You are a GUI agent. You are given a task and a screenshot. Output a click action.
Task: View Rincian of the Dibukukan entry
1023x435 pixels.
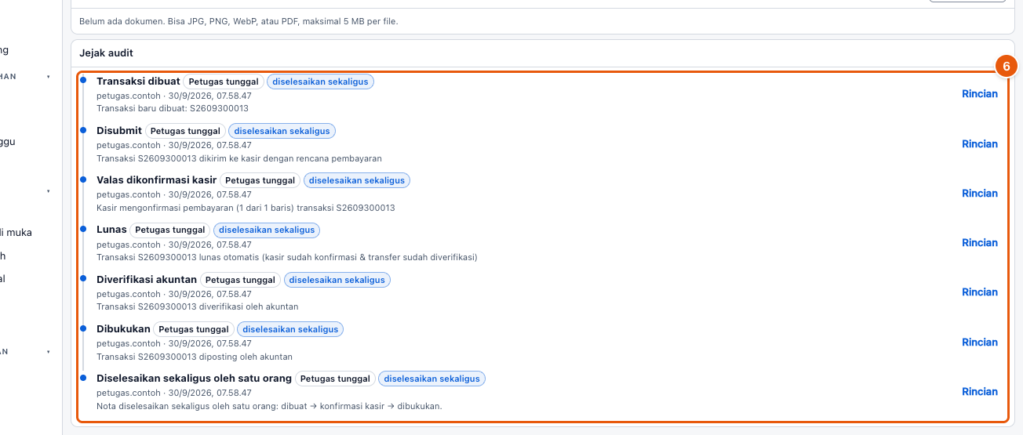click(x=980, y=343)
